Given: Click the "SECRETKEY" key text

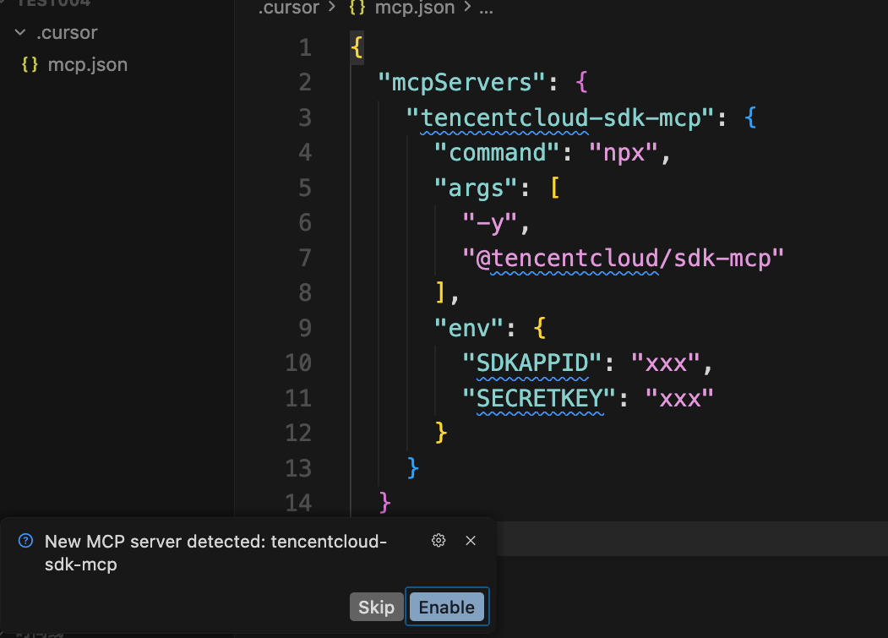Looking at the screenshot, I should pos(538,398).
